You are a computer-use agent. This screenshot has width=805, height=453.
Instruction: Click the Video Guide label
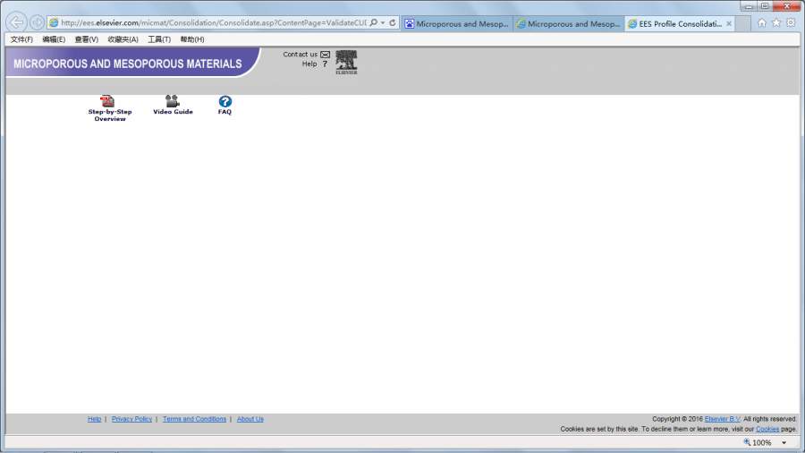point(173,111)
